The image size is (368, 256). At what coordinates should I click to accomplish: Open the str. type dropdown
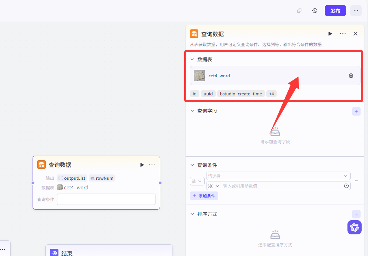(213, 185)
